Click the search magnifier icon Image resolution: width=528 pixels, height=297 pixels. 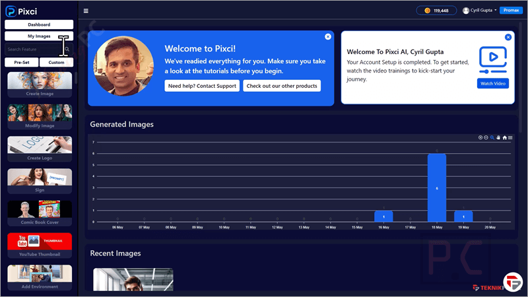point(67,49)
